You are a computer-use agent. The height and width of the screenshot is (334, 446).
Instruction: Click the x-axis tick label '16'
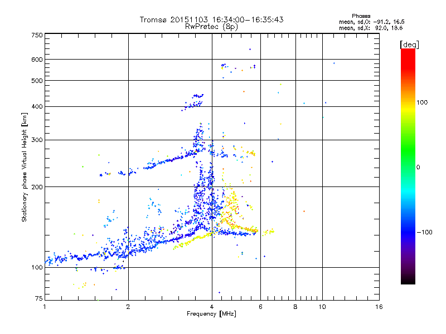coord(379,307)
